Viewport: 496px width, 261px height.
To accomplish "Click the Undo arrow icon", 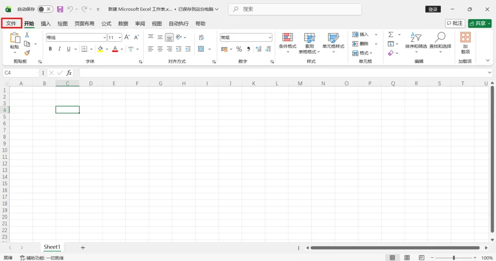I will [x=70, y=9].
